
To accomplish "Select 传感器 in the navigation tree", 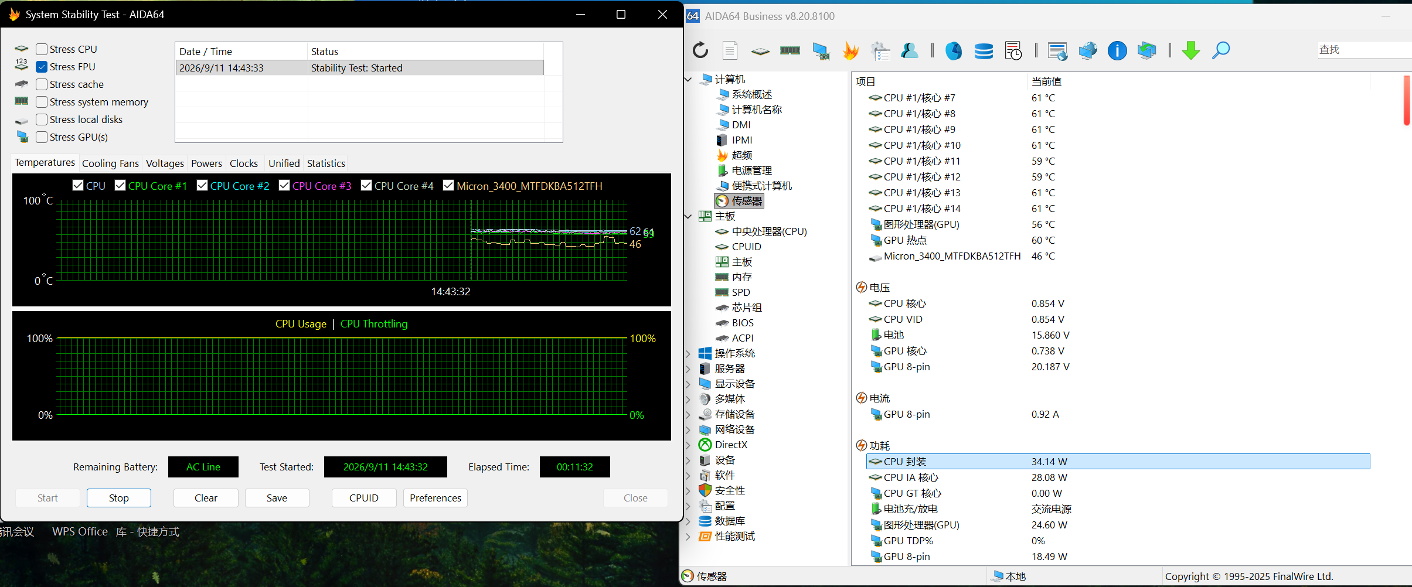I will click(740, 201).
